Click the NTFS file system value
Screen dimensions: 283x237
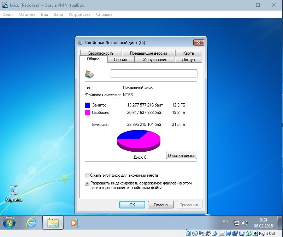[x=128, y=95]
